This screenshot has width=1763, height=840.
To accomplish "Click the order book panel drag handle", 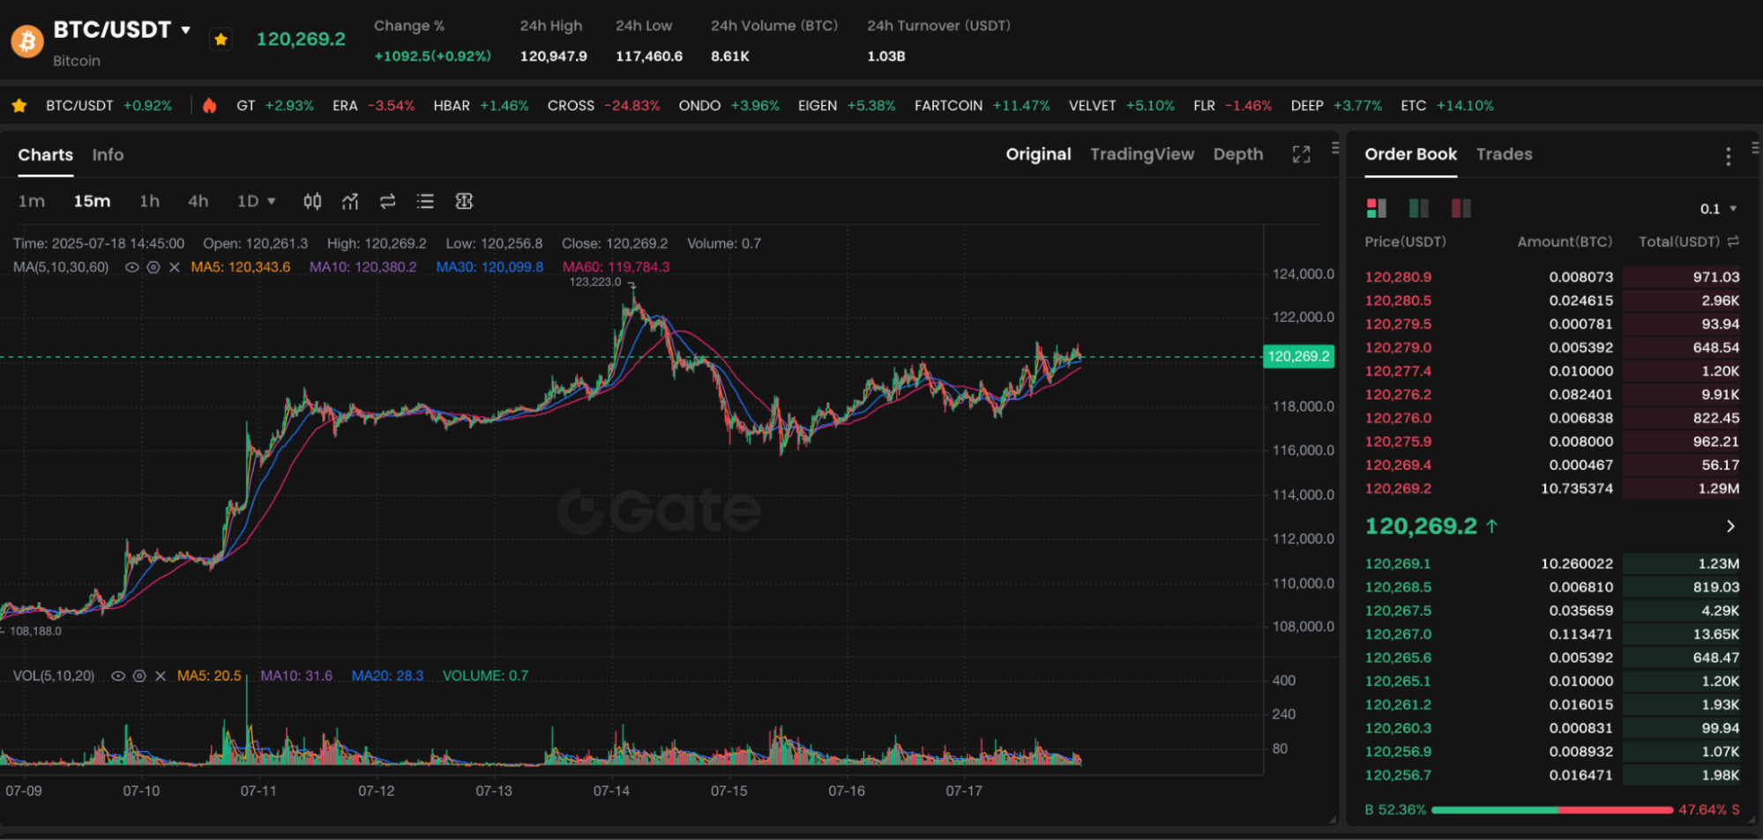I will (x=1755, y=148).
